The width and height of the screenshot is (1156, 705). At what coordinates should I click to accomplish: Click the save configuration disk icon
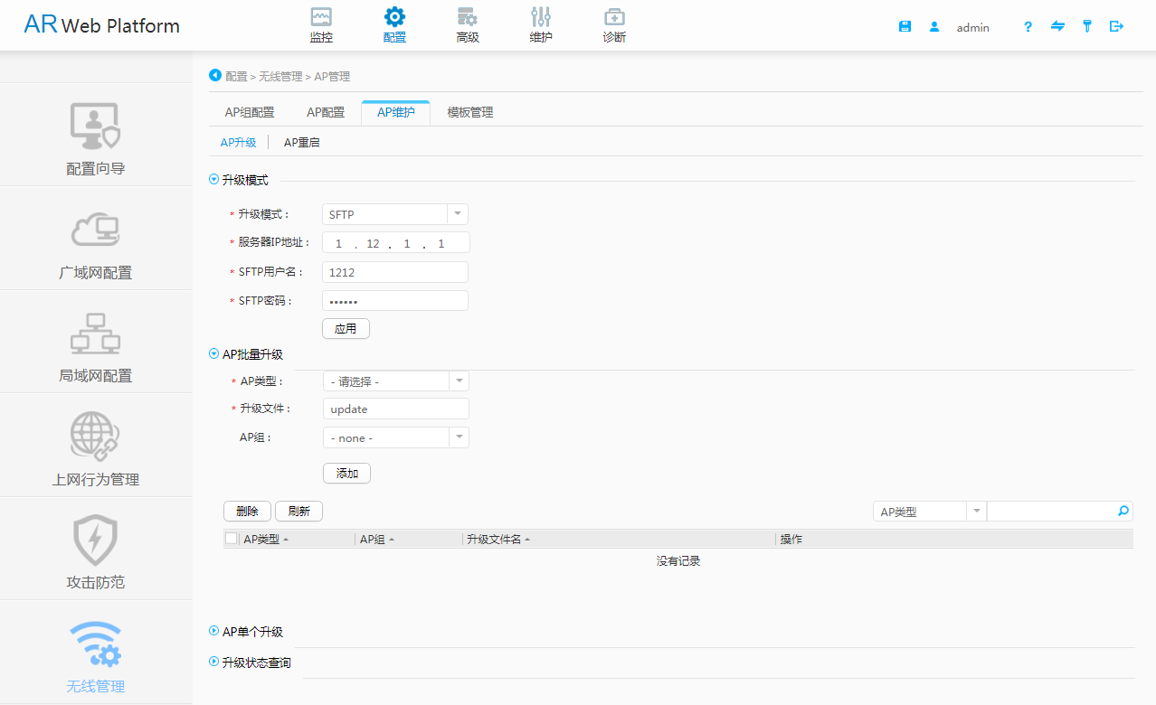905,27
